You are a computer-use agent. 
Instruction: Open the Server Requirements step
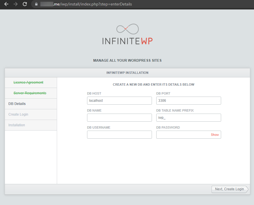point(30,93)
